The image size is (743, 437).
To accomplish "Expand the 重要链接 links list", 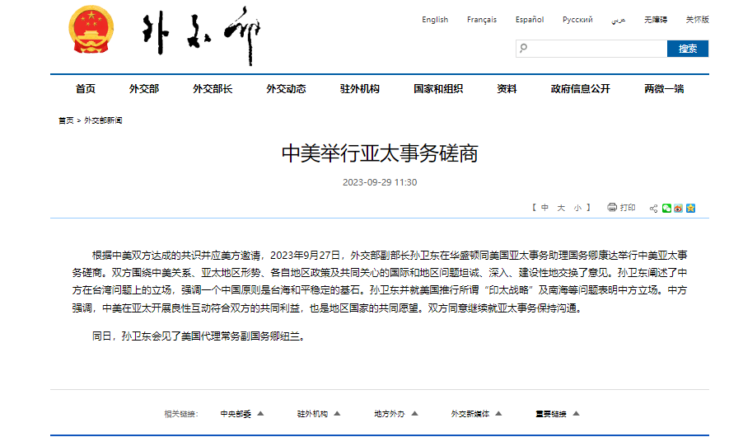I will click(558, 414).
